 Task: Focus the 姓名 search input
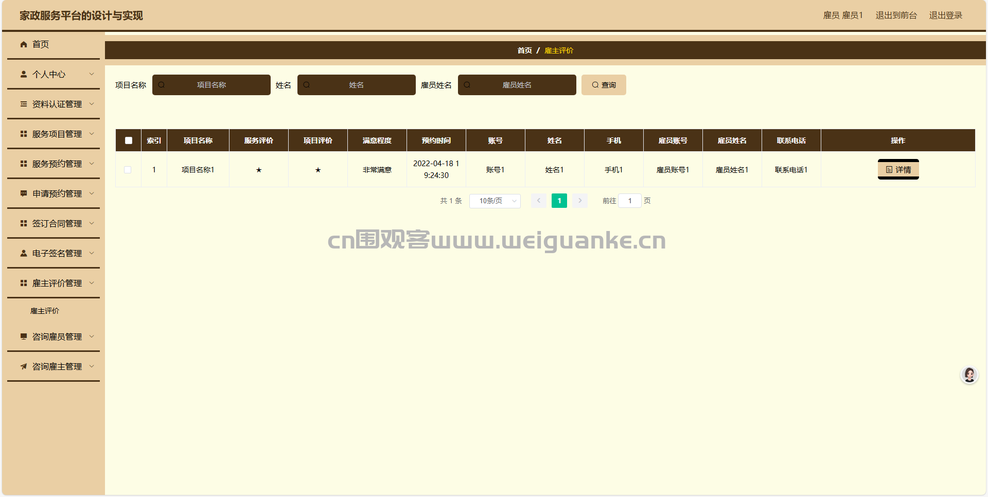(357, 85)
